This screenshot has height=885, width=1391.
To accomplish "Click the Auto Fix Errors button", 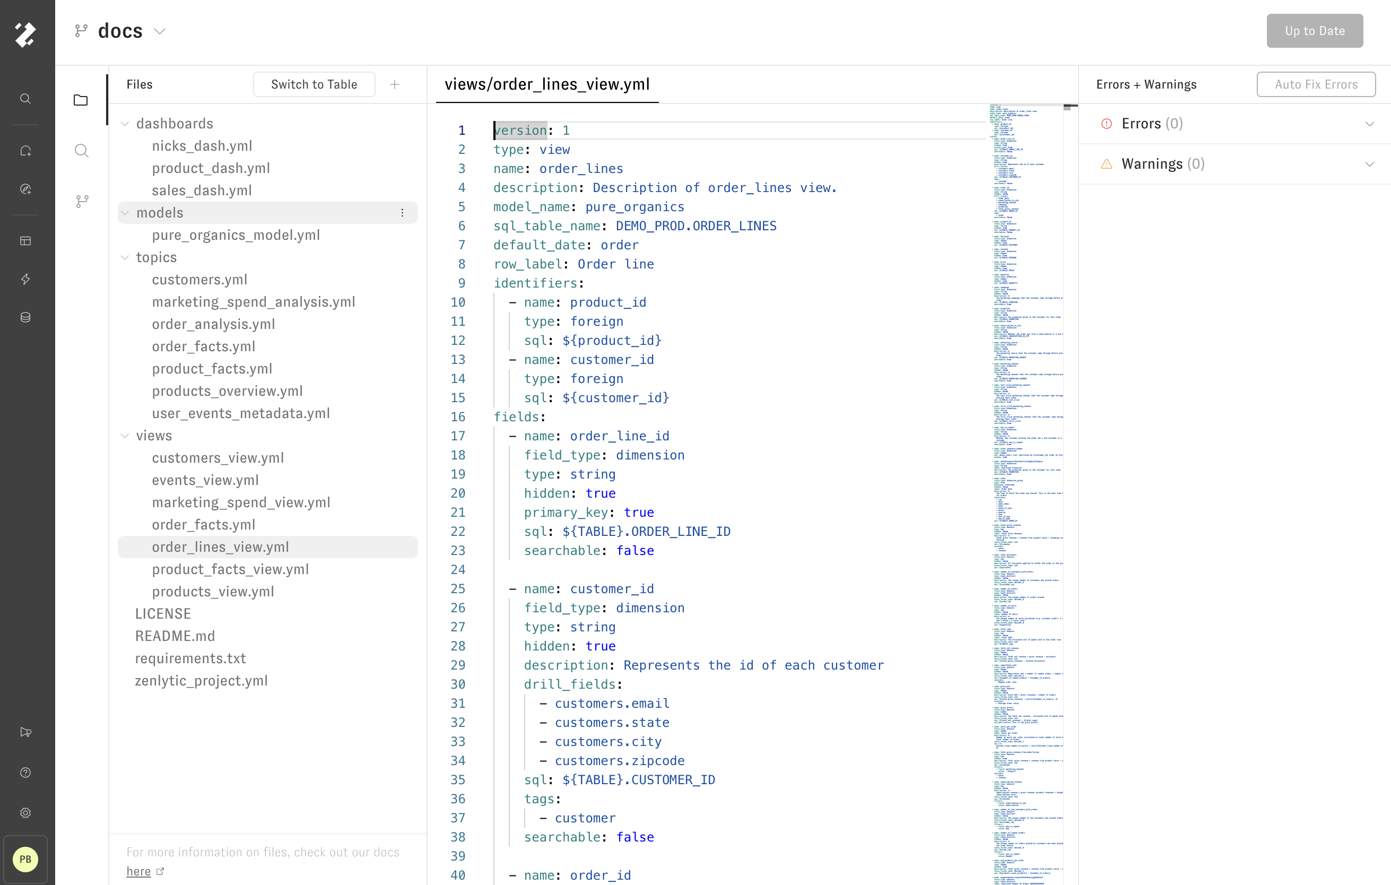I will tap(1315, 84).
